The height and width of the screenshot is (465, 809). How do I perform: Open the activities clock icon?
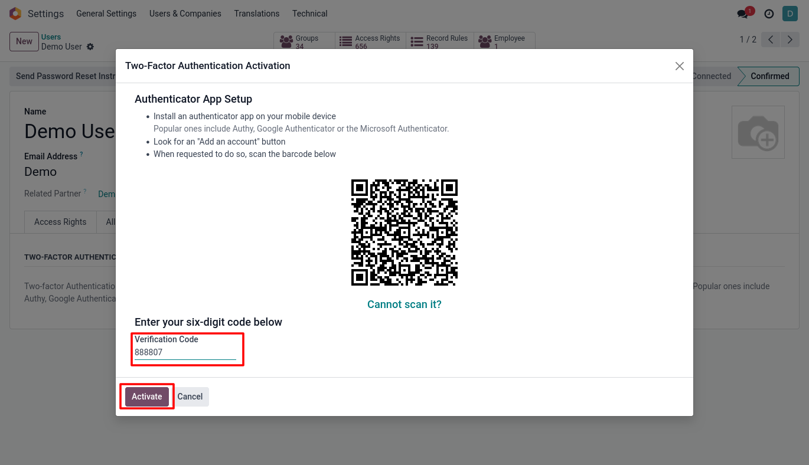[769, 14]
